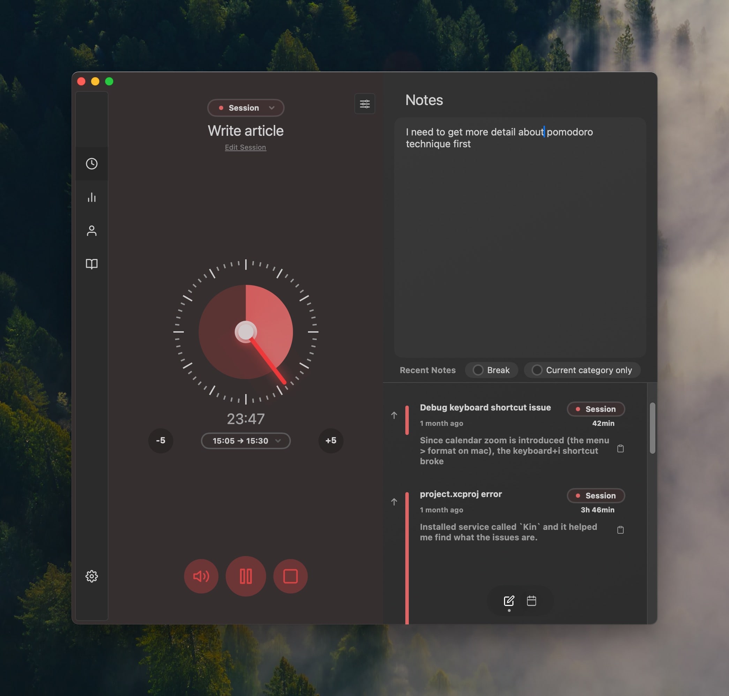Copy the Debug keyboard shortcut note text
Viewport: 729px width, 696px height.
pos(620,449)
